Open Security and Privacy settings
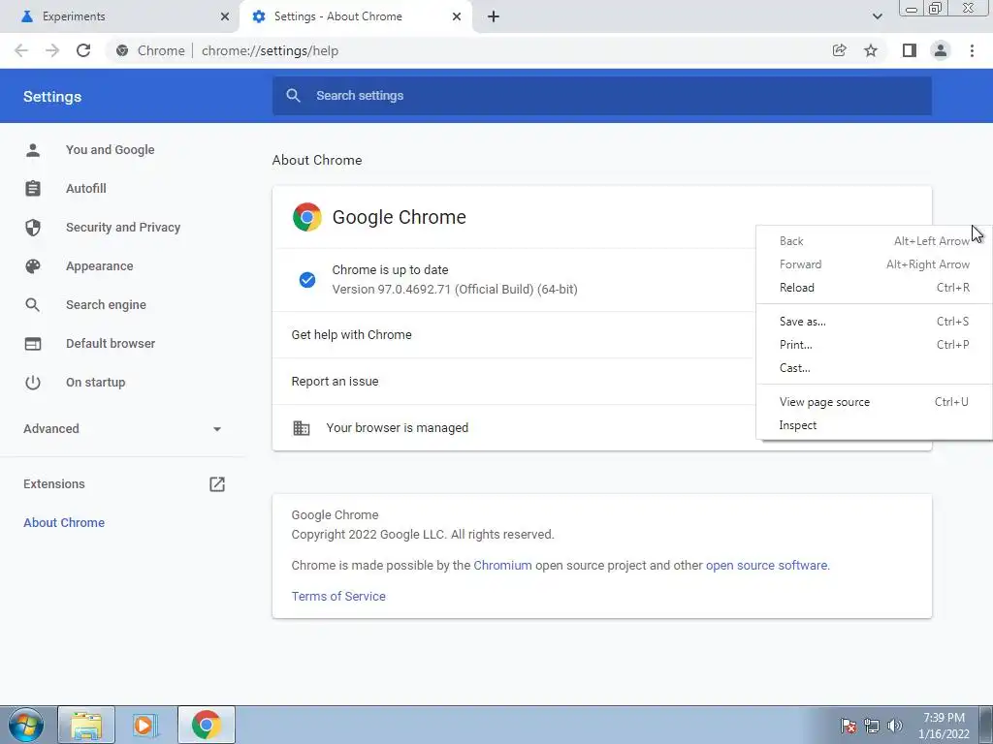 click(x=123, y=227)
